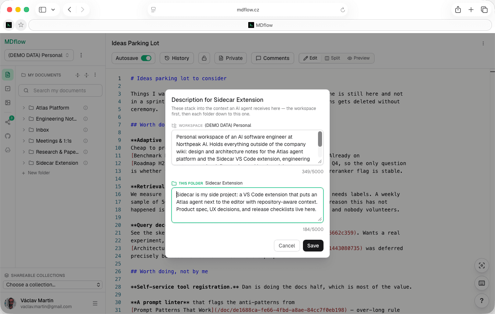Open the Comments panel
495x314 pixels.
tap(272, 58)
